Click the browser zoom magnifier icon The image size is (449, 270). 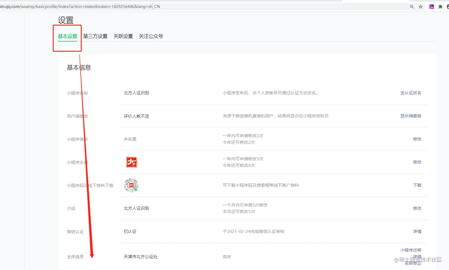point(412,7)
